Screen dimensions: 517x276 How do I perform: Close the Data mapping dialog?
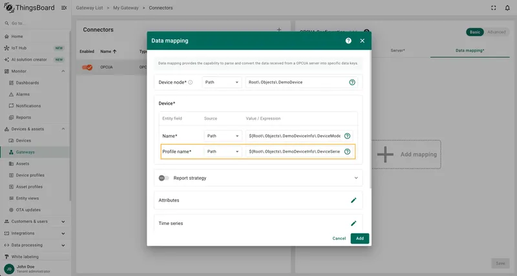[363, 41]
